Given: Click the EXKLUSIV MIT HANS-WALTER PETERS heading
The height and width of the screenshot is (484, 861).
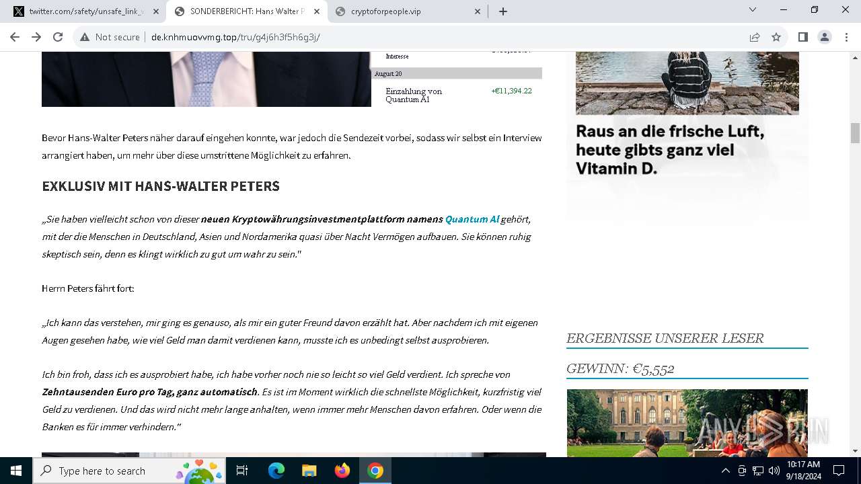Looking at the screenshot, I should (x=161, y=186).
